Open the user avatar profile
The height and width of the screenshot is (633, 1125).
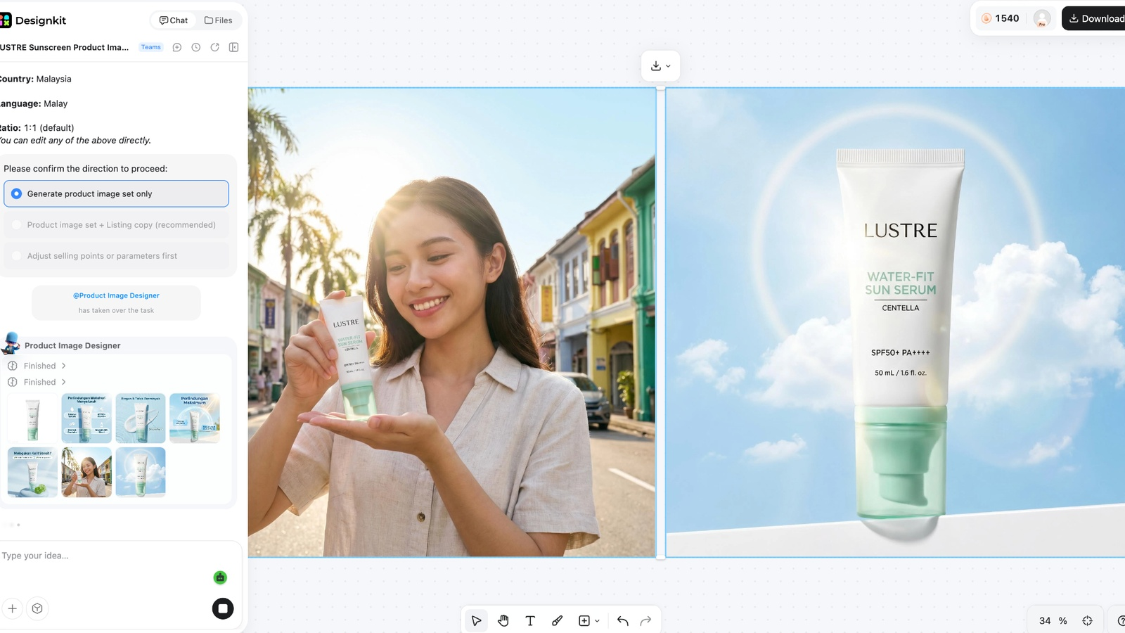pyautogui.click(x=1042, y=19)
